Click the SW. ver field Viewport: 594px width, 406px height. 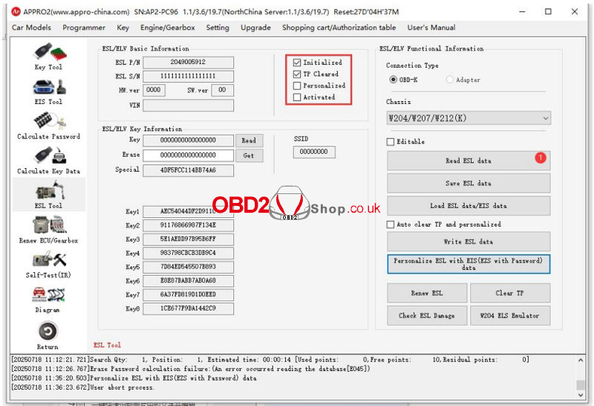pyautogui.click(x=222, y=90)
